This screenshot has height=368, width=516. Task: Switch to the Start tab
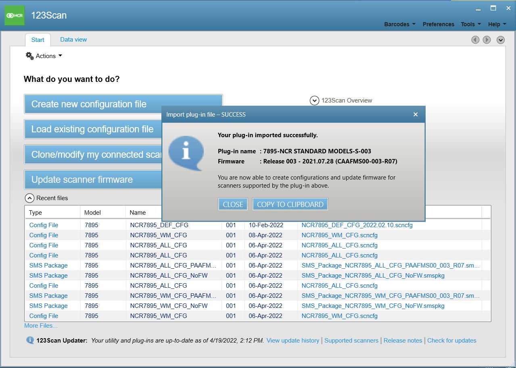38,40
